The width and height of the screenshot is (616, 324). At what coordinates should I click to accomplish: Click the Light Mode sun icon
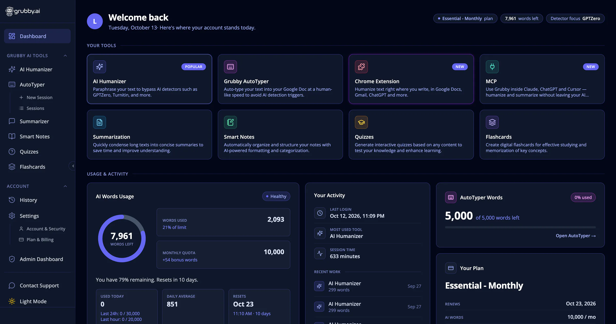click(12, 301)
